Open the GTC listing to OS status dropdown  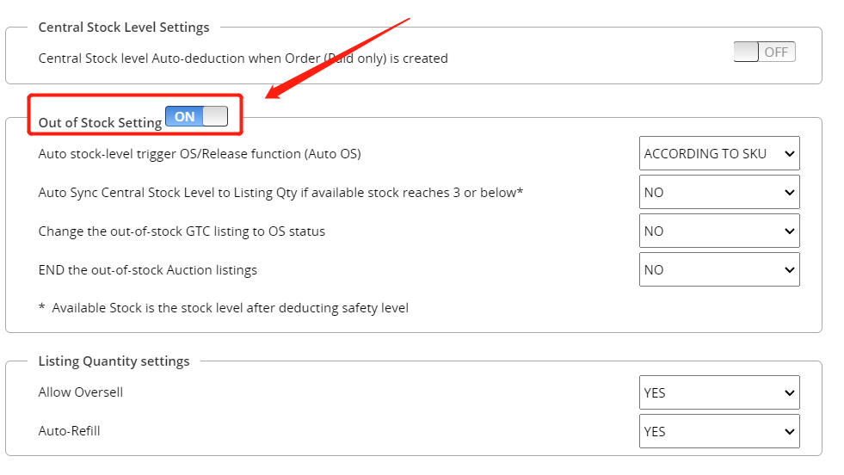coord(719,231)
